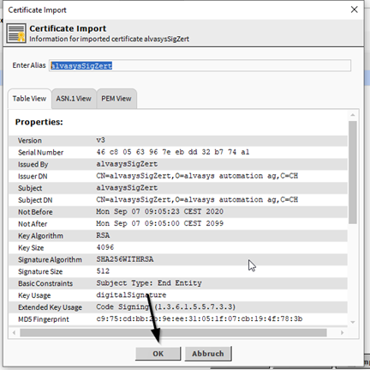This screenshot has height=370, width=370.
Task: Click the Enter Alias text field
Action: click(x=200, y=65)
